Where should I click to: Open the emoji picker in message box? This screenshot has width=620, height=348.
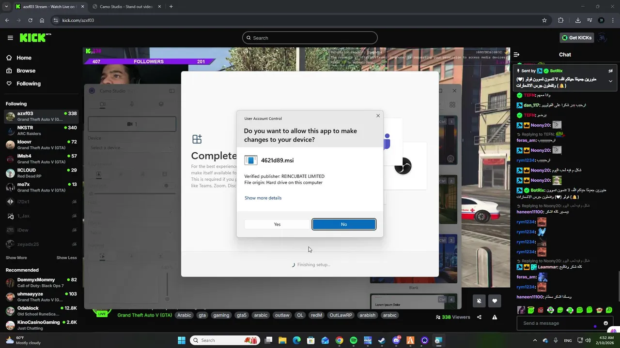click(605, 323)
